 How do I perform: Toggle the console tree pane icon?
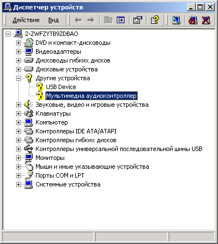[x=121, y=20]
